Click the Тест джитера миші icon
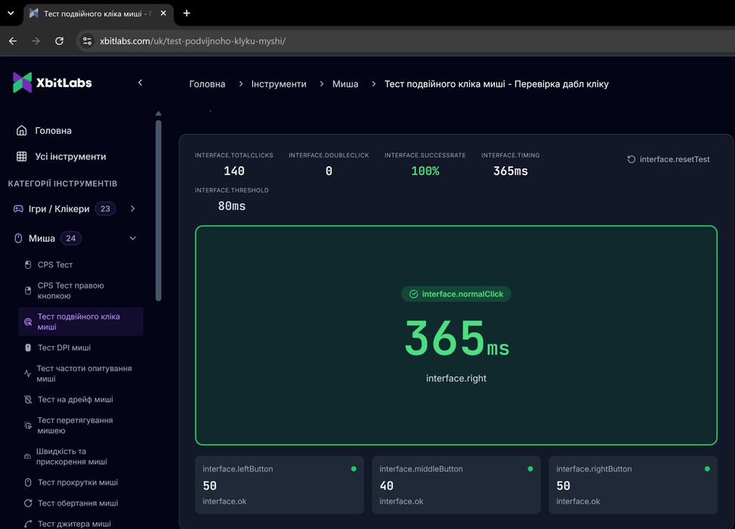The image size is (735, 529). [x=28, y=524]
